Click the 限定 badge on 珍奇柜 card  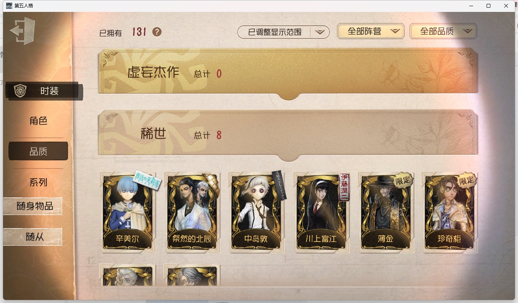(x=467, y=180)
